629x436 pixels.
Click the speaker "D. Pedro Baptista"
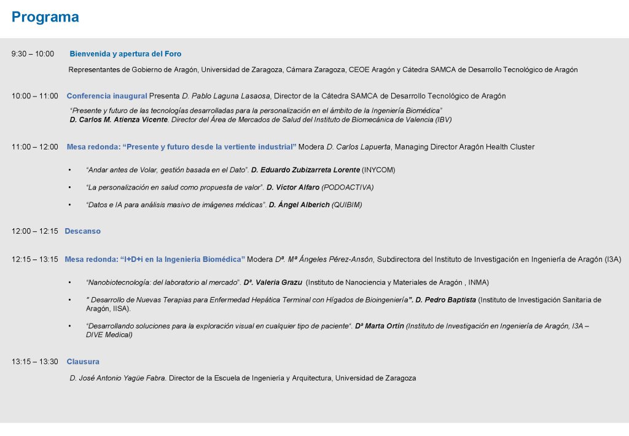446,300
